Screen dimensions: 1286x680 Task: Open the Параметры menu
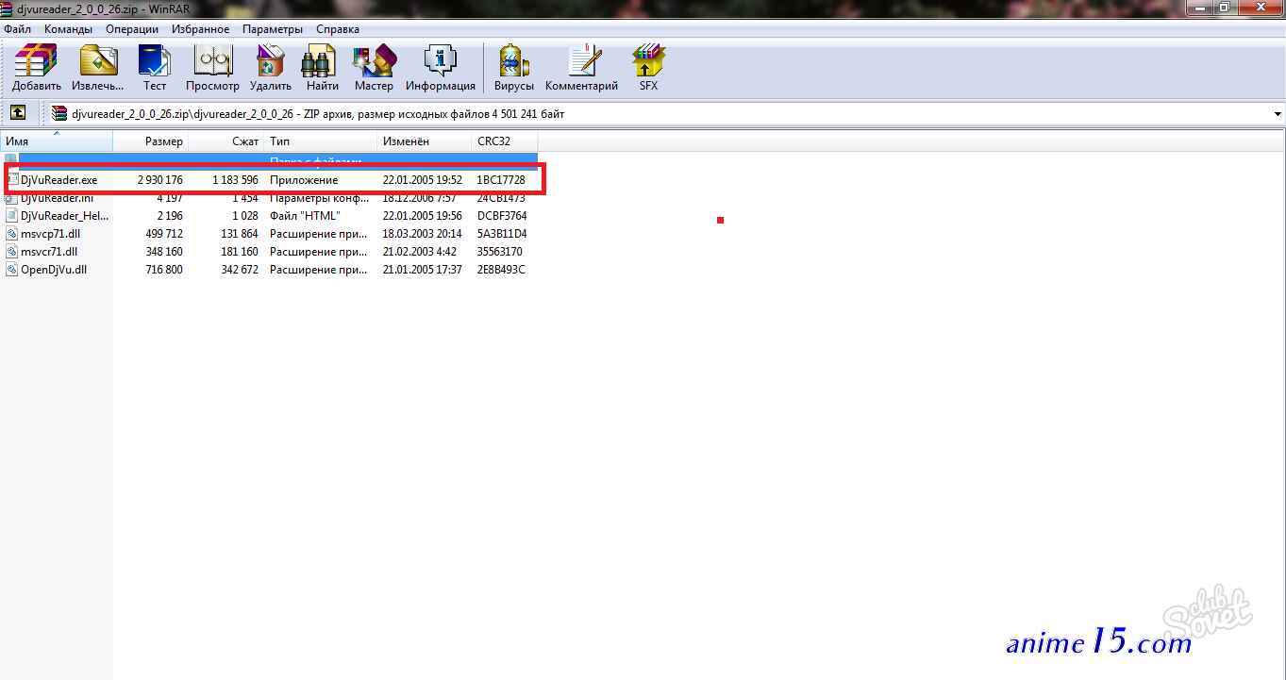(x=273, y=29)
